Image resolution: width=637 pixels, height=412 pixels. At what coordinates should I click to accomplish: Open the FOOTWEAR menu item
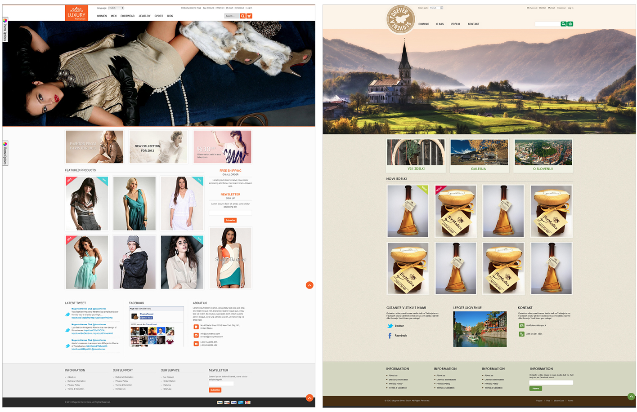coord(127,16)
